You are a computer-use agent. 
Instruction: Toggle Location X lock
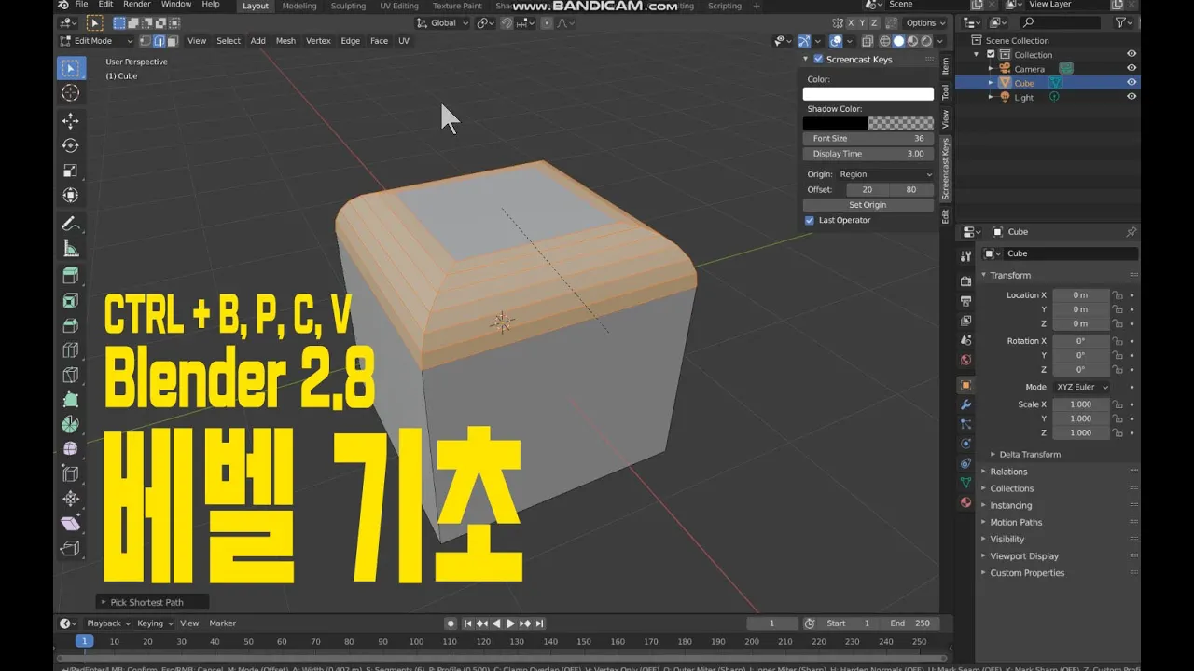1118,295
